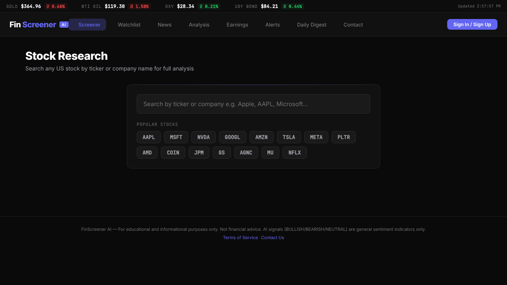Click the POPULAR STOCKS label
The width and height of the screenshot is (507, 285).
157,124
